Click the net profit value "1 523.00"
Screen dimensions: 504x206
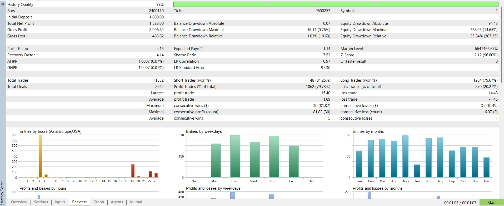[x=156, y=23]
